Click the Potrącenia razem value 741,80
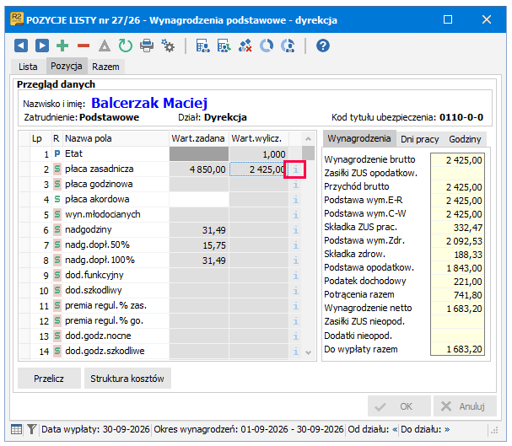This screenshot has height=446, width=512. point(457,295)
